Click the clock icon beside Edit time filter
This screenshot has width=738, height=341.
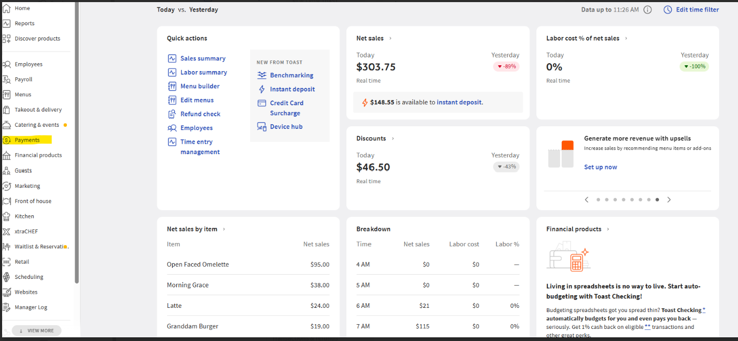pyautogui.click(x=667, y=9)
